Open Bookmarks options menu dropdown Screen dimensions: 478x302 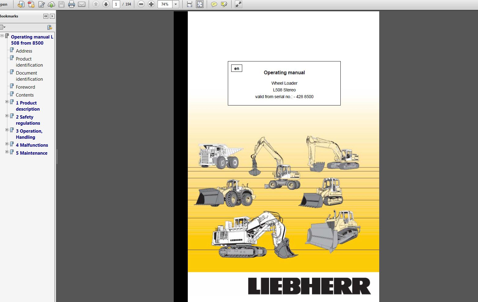[3, 27]
